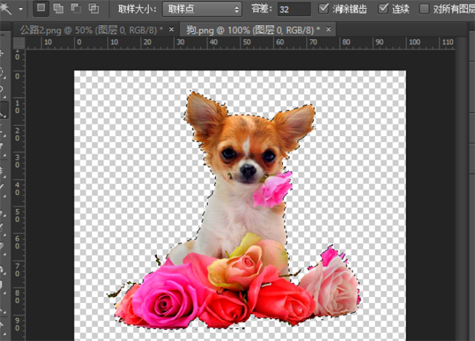Close the 公路2.png document tab
Image resolution: width=475 pixels, height=341 pixels.
(x=172, y=29)
